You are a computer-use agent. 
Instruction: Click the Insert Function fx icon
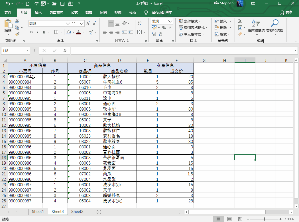[x=65, y=51]
